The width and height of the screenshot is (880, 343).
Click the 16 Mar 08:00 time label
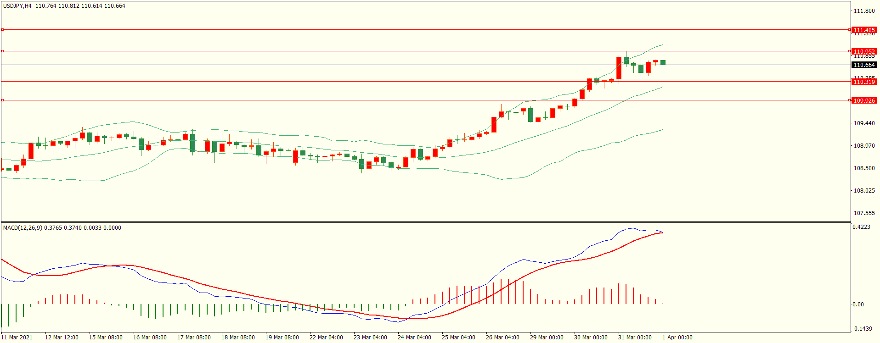[x=150, y=337]
